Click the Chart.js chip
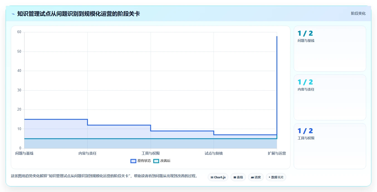Image resolution: width=377 pixels, height=192 pixels. tap(218, 177)
